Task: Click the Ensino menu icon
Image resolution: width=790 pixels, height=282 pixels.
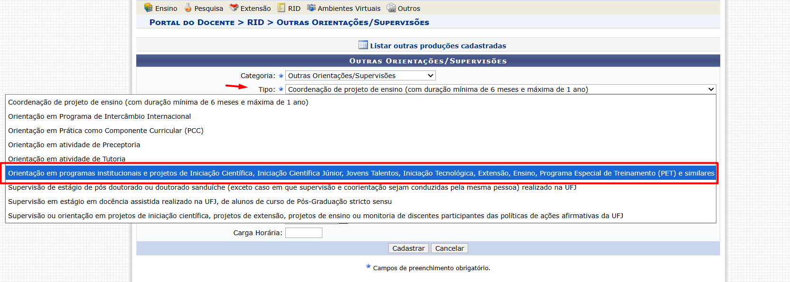Action: (x=148, y=8)
